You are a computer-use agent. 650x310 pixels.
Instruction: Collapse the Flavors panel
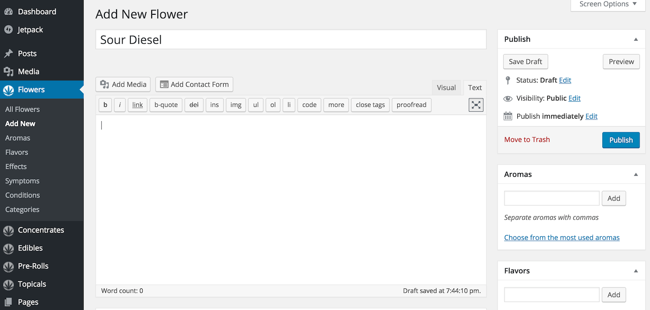click(x=636, y=271)
